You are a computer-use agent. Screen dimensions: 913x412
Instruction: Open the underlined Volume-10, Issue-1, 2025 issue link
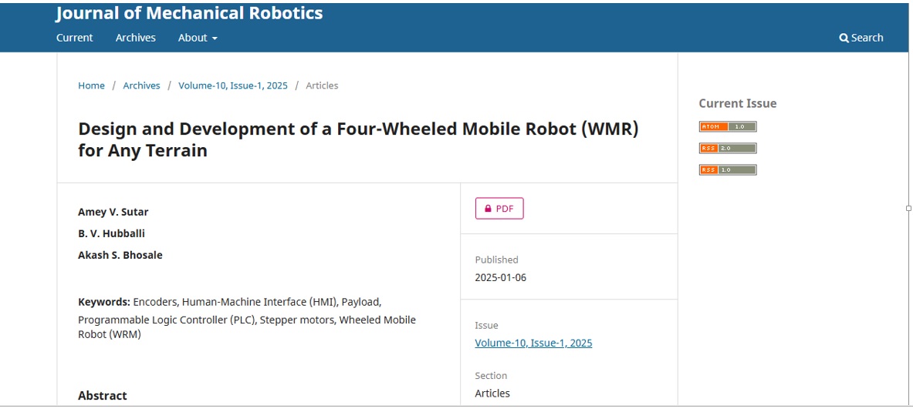[x=533, y=343]
